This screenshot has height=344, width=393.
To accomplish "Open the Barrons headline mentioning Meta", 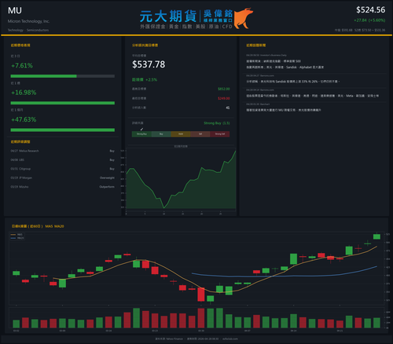I will 312,96.
